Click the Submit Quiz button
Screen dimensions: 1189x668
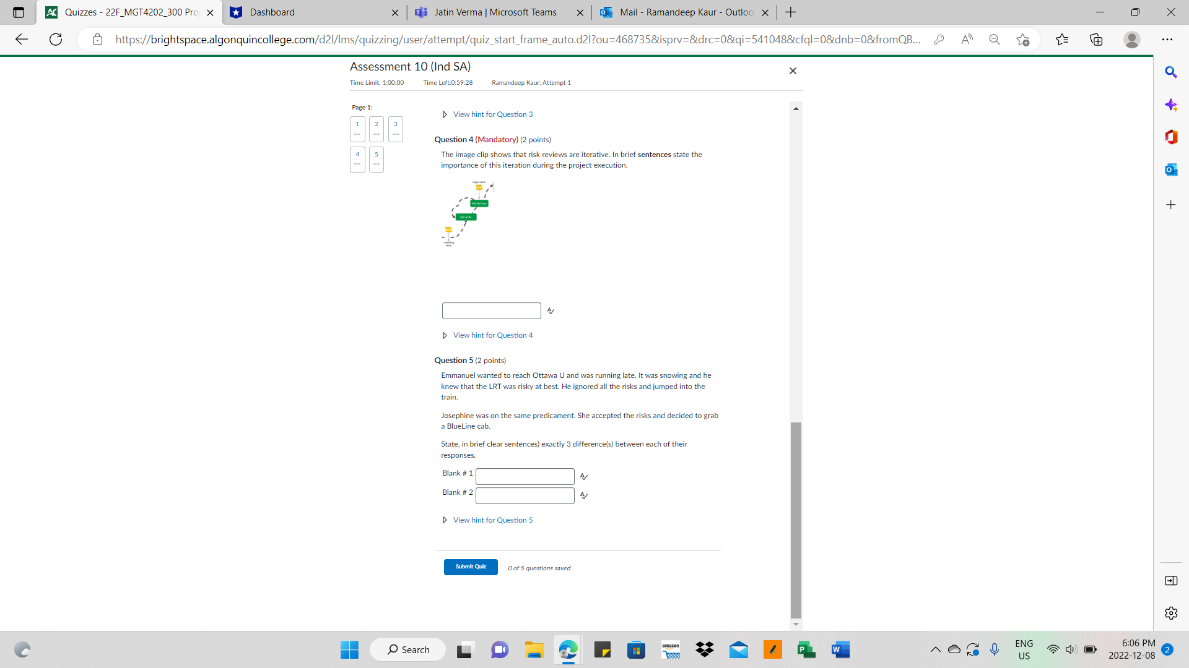pyautogui.click(x=471, y=566)
